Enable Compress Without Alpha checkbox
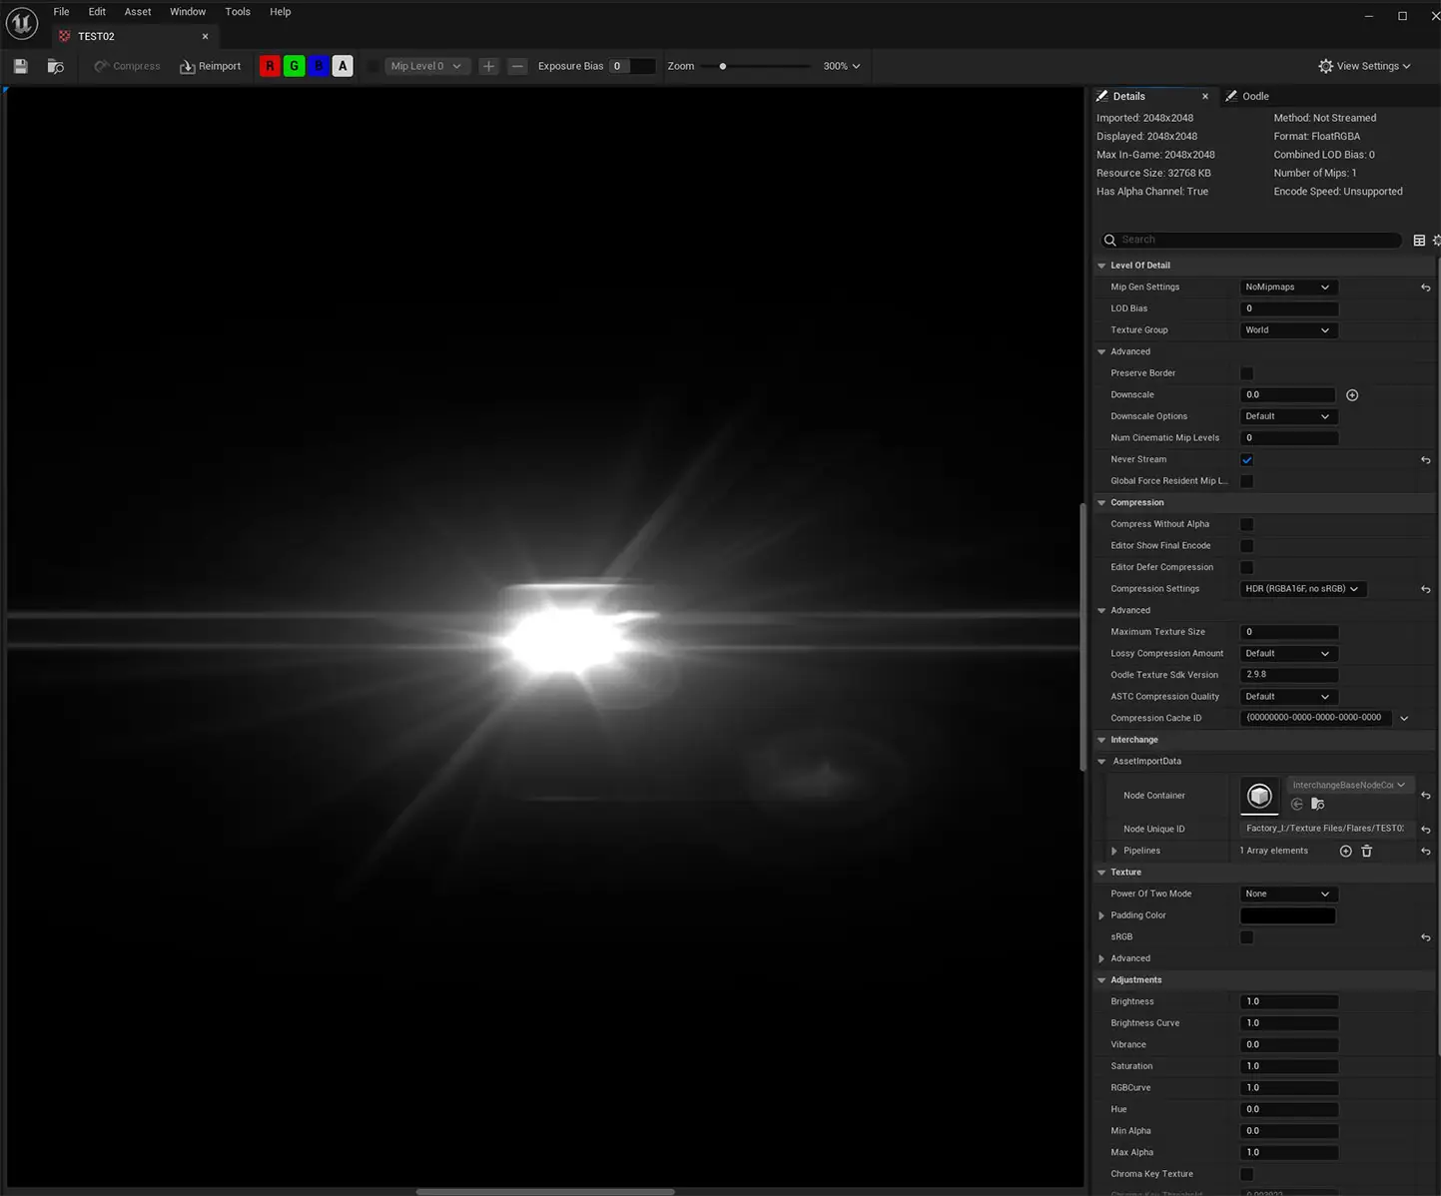The height and width of the screenshot is (1196, 1441). click(1246, 524)
